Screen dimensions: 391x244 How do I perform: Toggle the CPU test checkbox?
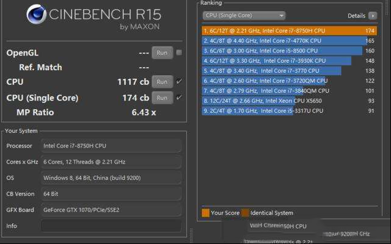(179, 81)
